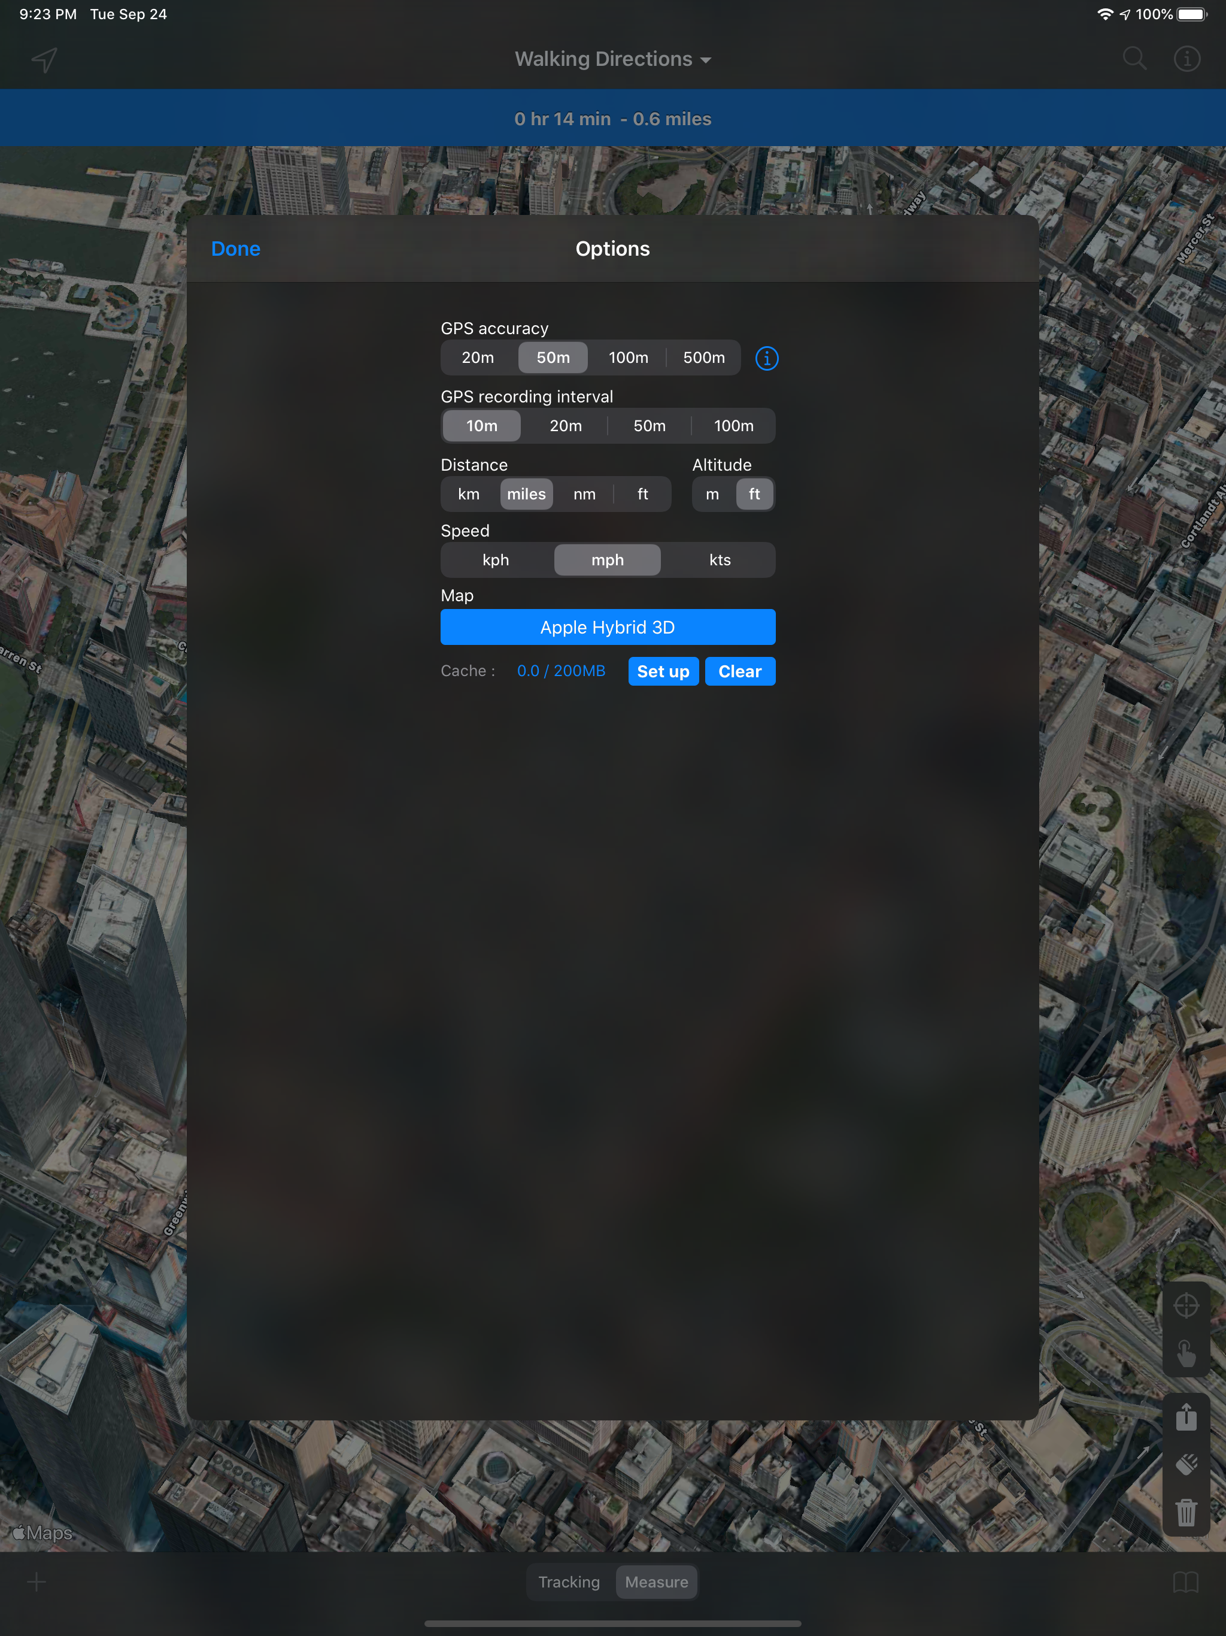Tap the location arrow icon top-left
The height and width of the screenshot is (1636, 1226).
point(44,59)
